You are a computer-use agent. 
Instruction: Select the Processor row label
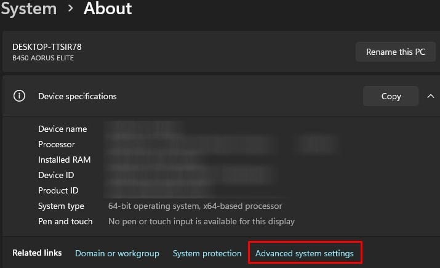(x=56, y=144)
